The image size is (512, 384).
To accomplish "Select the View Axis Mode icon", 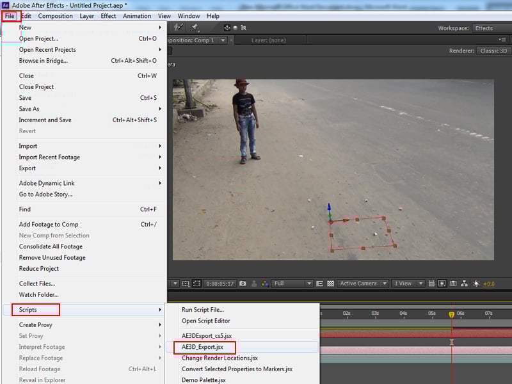I will click(x=243, y=28).
